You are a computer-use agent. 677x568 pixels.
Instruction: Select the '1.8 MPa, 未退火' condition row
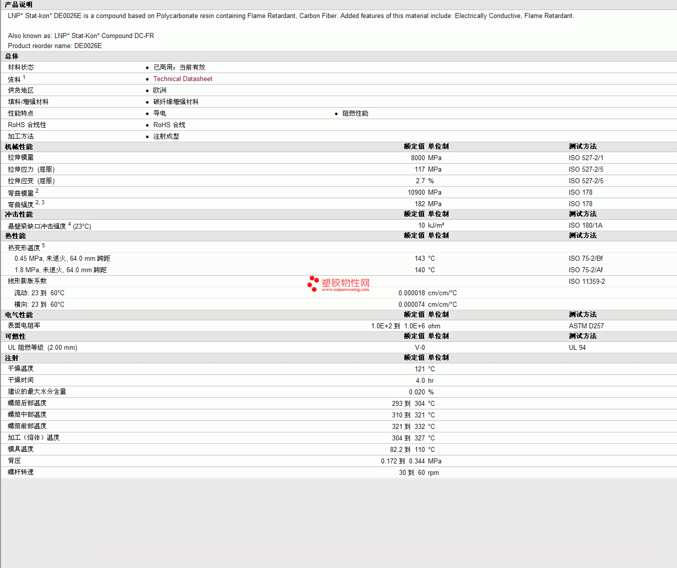pos(60,270)
